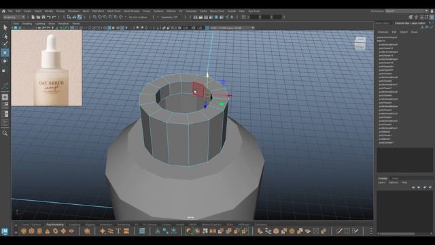Viewport: 435px width, 245px height.
Task: Click the Type text tool shelf icon
Action: point(118,231)
